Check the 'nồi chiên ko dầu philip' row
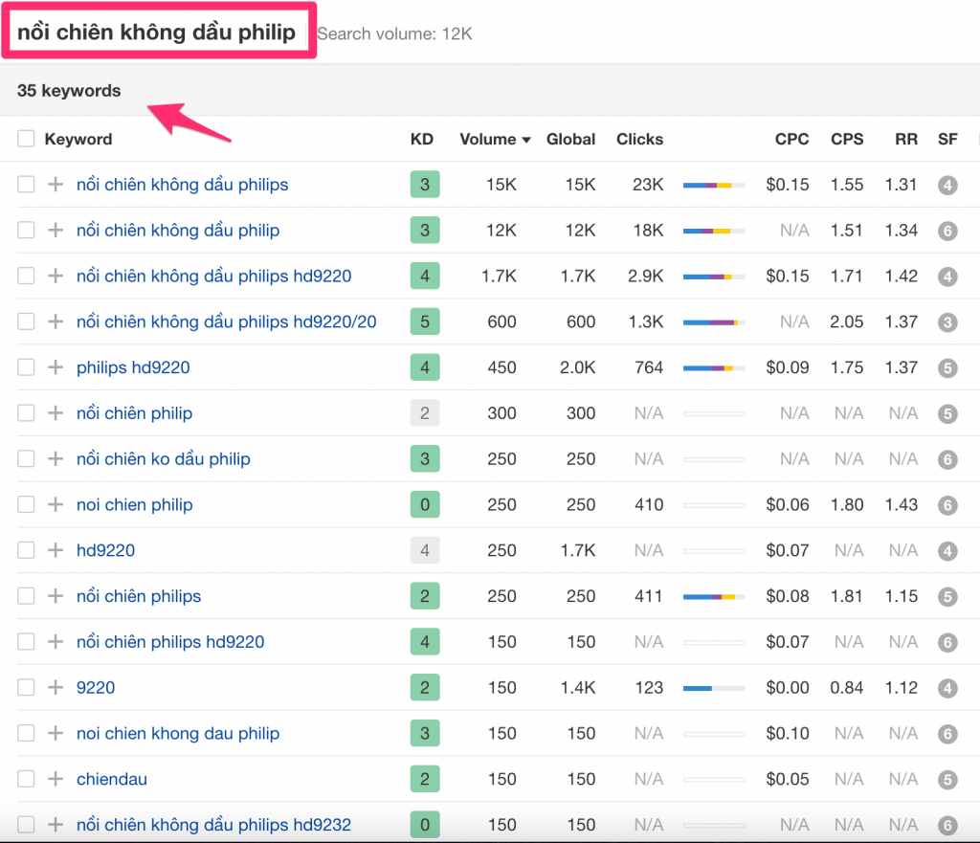This screenshot has width=980, height=843. pos(26,458)
